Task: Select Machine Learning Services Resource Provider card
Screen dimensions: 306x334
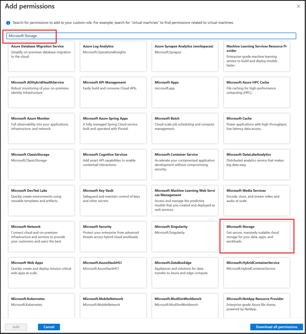Action: [x=257, y=57]
